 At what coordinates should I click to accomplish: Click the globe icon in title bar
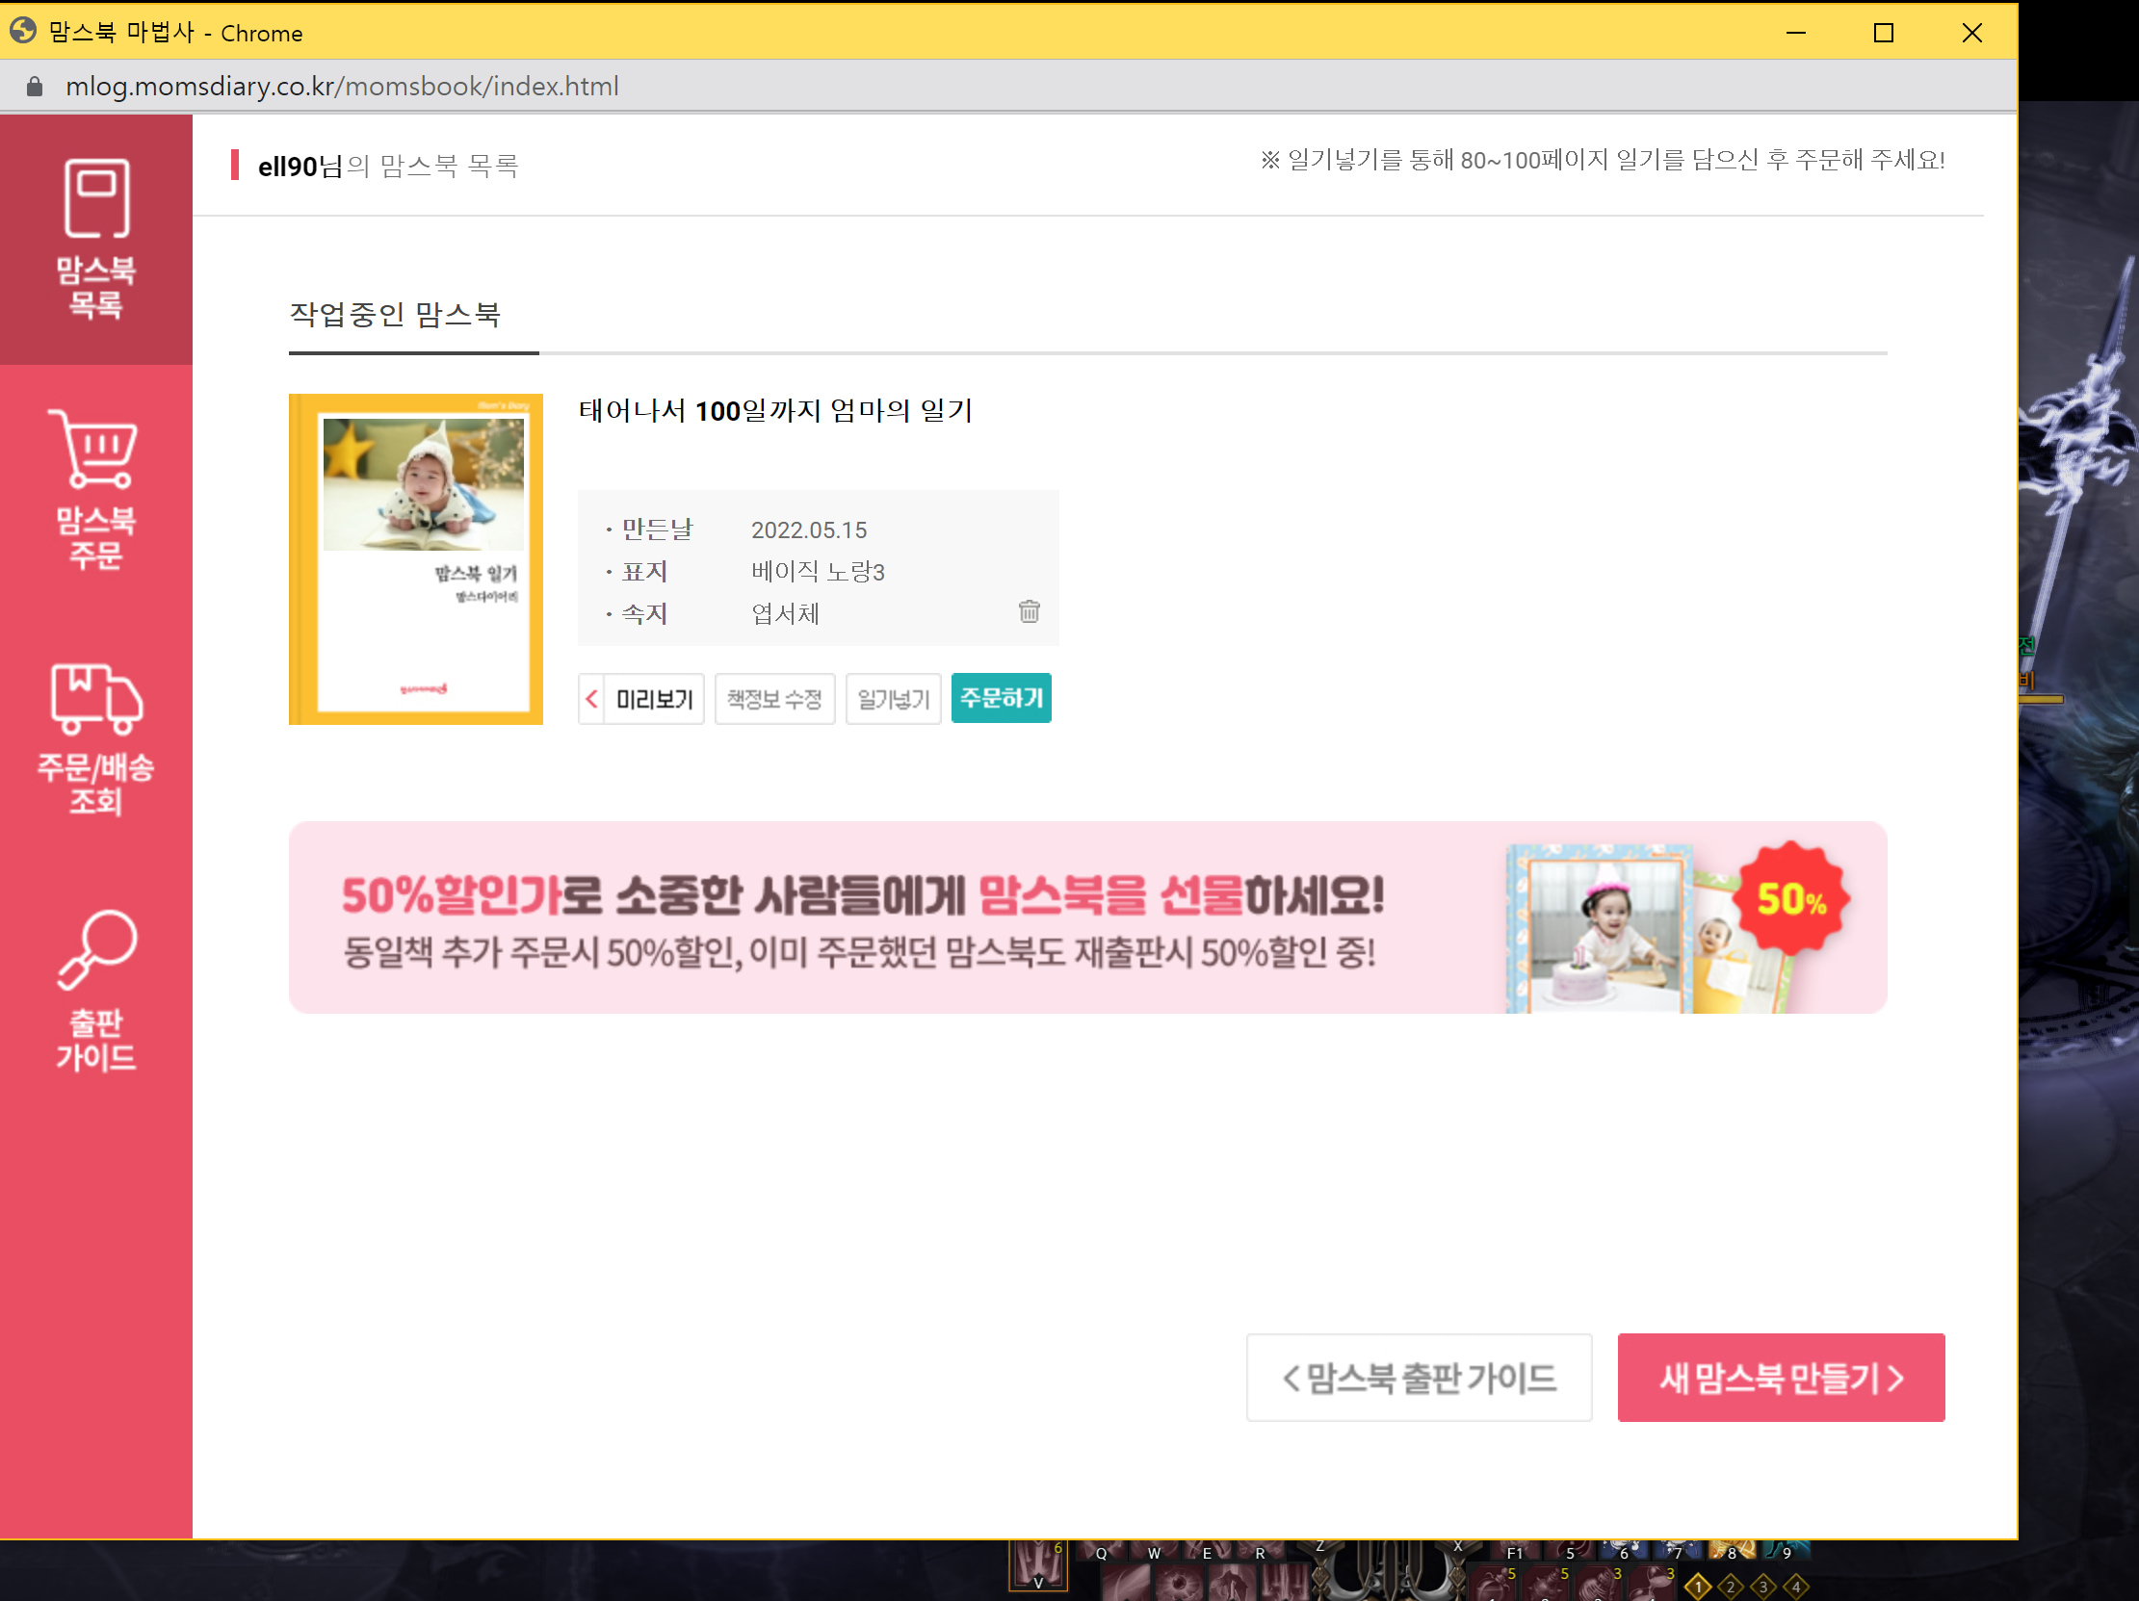point(23,32)
